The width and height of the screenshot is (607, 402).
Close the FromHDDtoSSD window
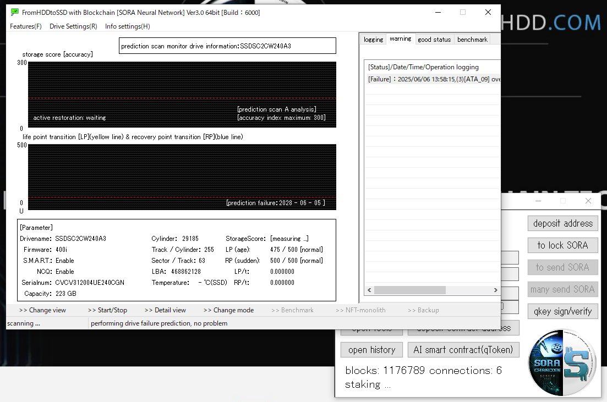(x=488, y=13)
